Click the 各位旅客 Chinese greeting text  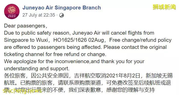(x=15, y=76)
